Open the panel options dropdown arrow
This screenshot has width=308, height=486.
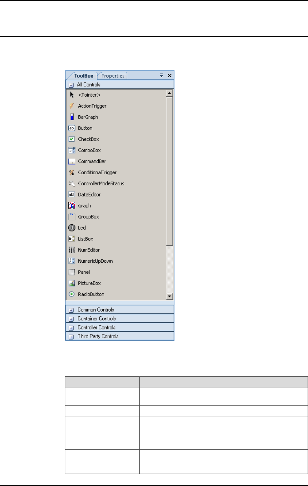(x=161, y=76)
